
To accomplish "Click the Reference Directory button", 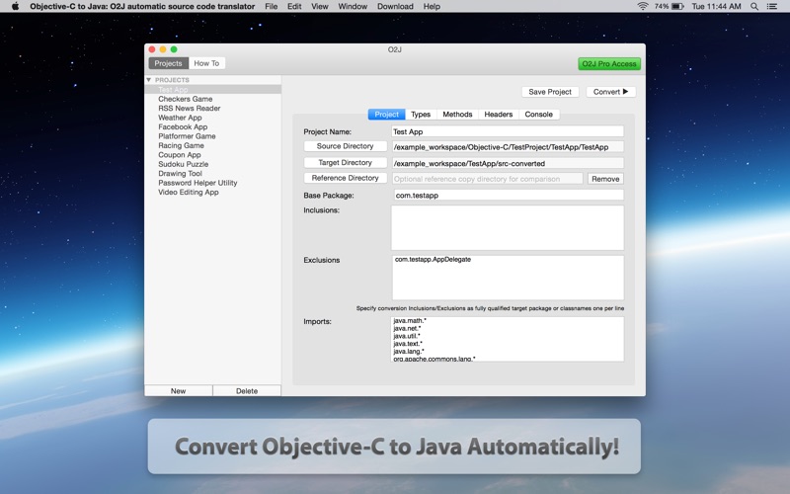I will [x=345, y=178].
